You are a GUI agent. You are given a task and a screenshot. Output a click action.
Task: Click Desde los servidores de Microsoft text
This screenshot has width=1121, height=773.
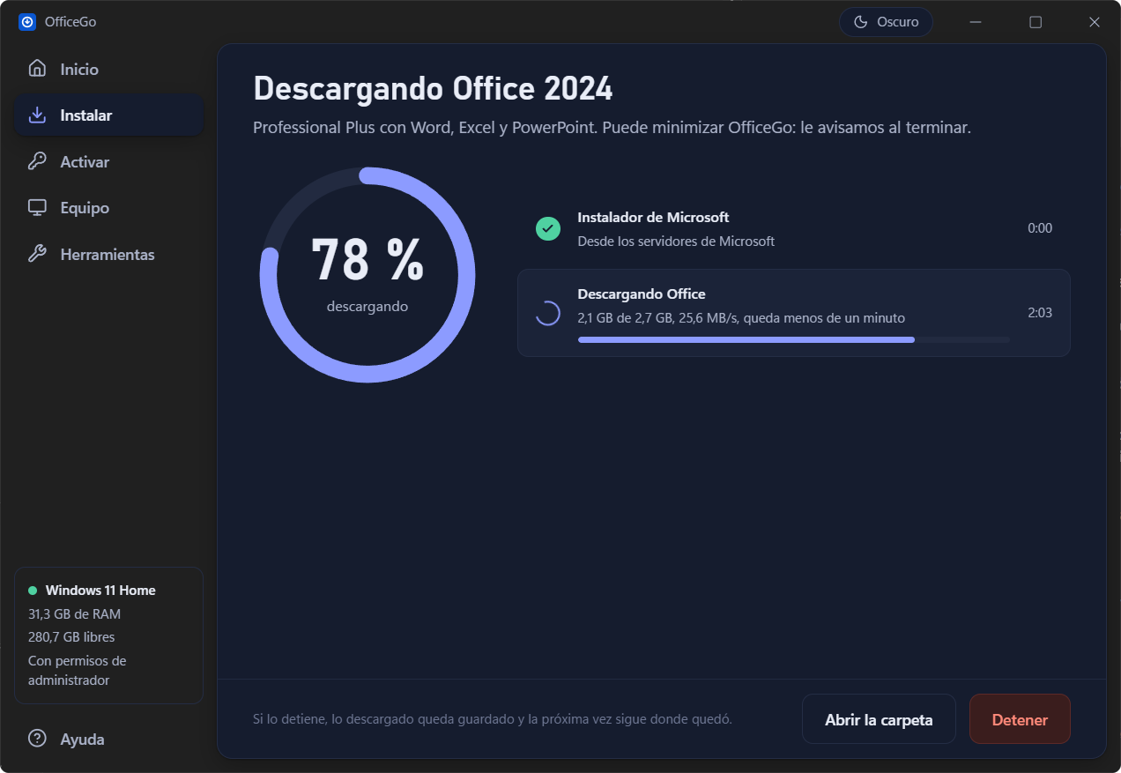pyautogui.click(x=676, y=242)
